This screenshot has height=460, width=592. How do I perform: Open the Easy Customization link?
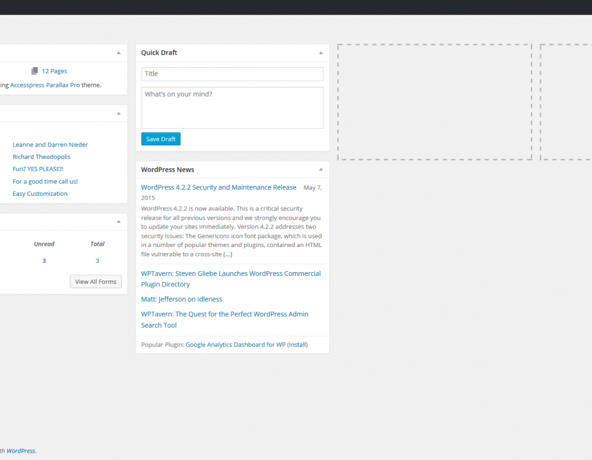pyautogui.click(x=40, y=193)
